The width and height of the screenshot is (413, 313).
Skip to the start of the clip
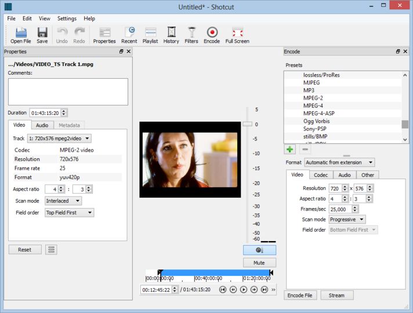[x=223, y=290]
